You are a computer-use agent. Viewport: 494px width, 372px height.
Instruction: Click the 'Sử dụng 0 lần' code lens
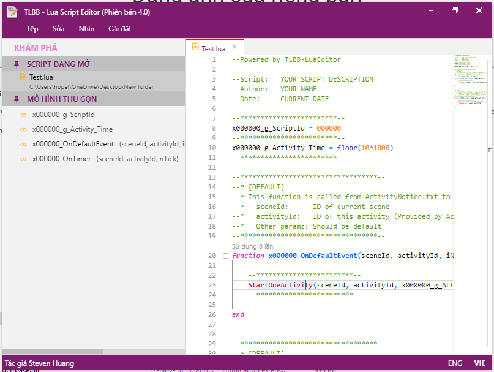point(252,246)
